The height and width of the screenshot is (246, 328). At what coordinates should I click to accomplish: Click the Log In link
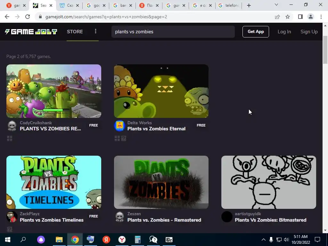284,32
